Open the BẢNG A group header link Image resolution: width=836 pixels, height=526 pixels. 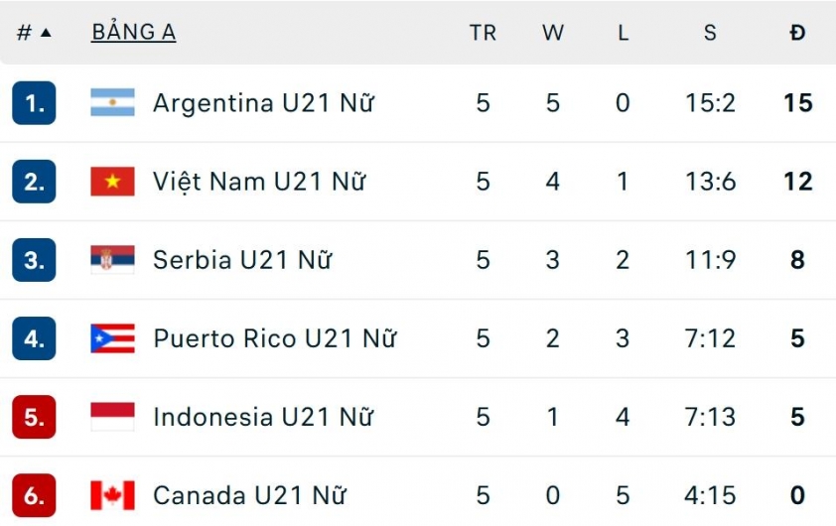pyautogui.click(x=133, y=33)
